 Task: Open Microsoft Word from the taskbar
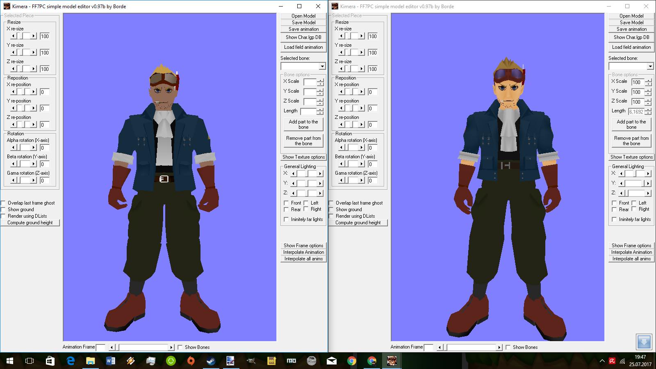[x=111, y=361]
